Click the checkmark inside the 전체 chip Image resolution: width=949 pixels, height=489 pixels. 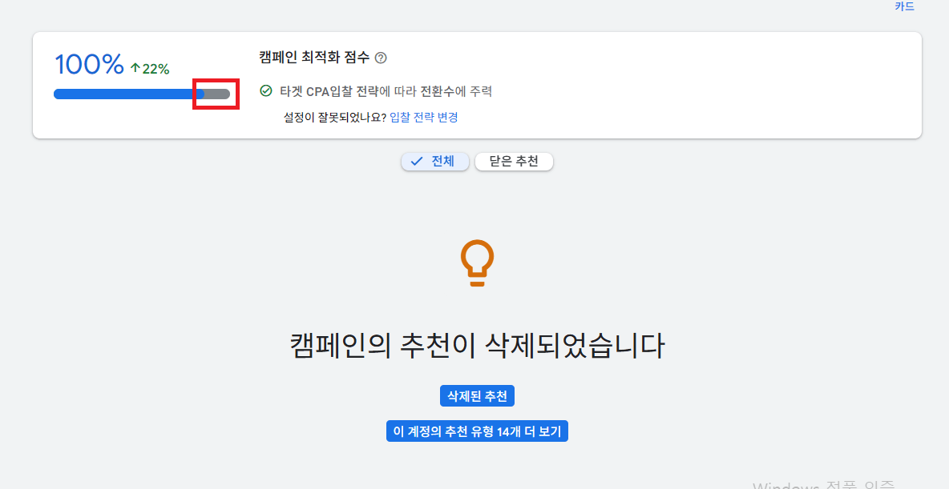click(x=415, y=161)
